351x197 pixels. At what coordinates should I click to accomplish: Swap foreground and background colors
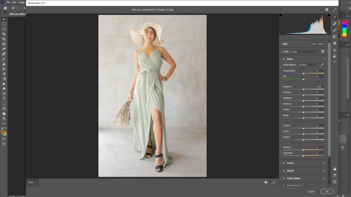point(5,128)
